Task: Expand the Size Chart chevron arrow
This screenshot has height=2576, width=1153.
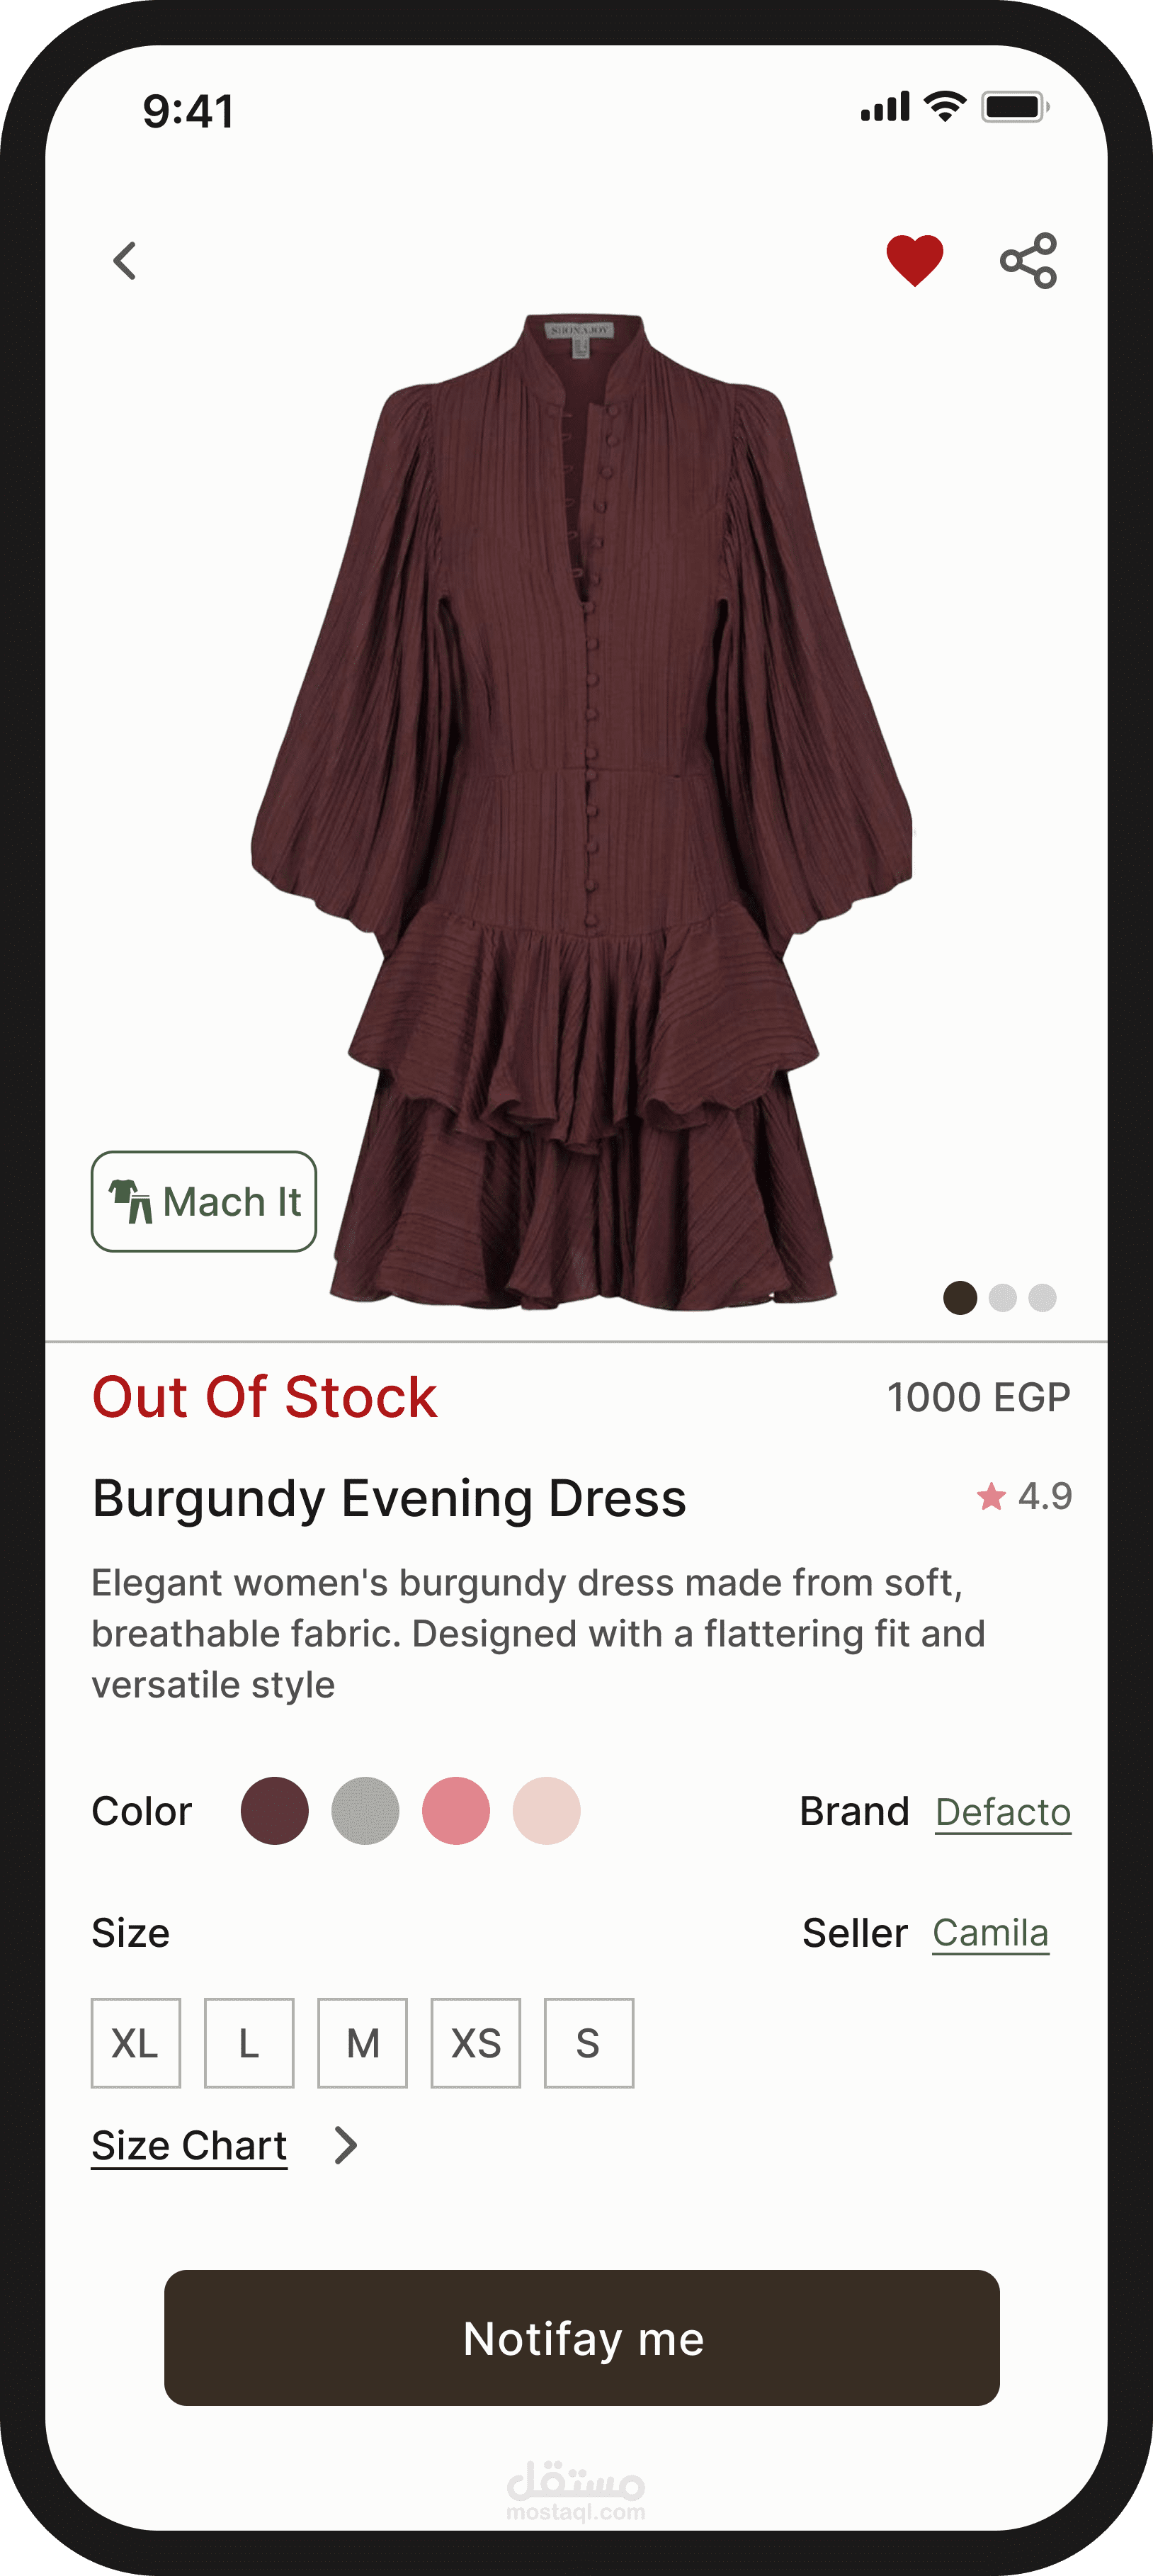Action: [x=346, y=2145]
